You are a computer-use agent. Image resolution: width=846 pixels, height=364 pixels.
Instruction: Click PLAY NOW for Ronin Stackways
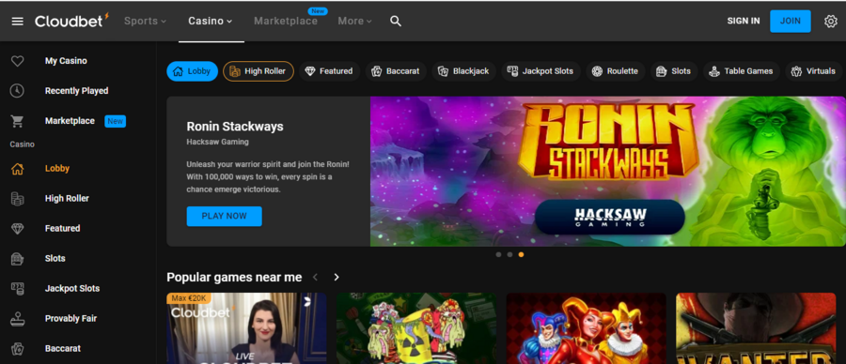click(x=224, y=216)
